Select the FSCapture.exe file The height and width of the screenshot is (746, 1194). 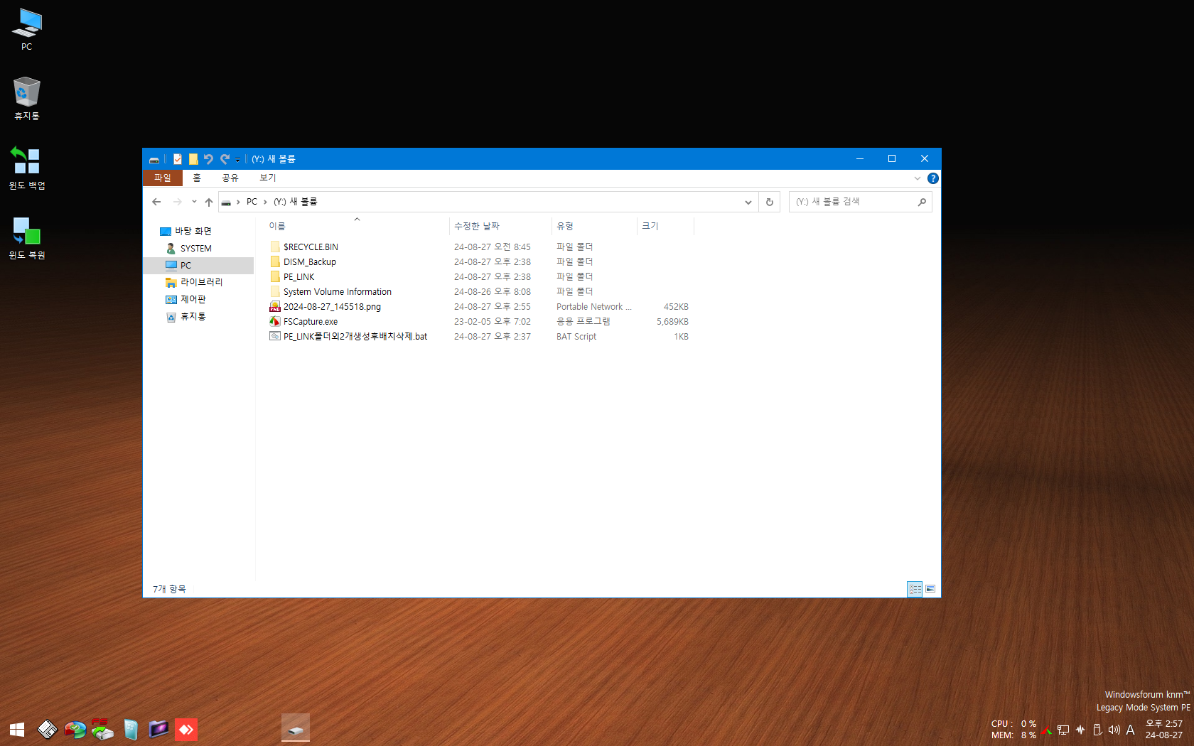click(x=311, y=321)
